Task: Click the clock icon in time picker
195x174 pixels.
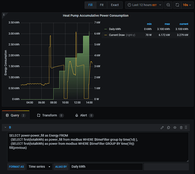Action: tap(129, 5)
